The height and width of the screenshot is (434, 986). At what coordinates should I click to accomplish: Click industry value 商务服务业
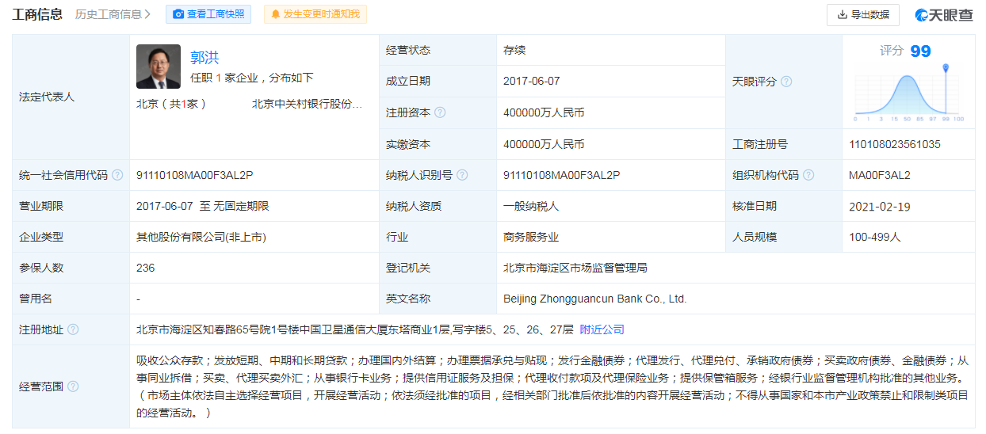pos(531,237)
